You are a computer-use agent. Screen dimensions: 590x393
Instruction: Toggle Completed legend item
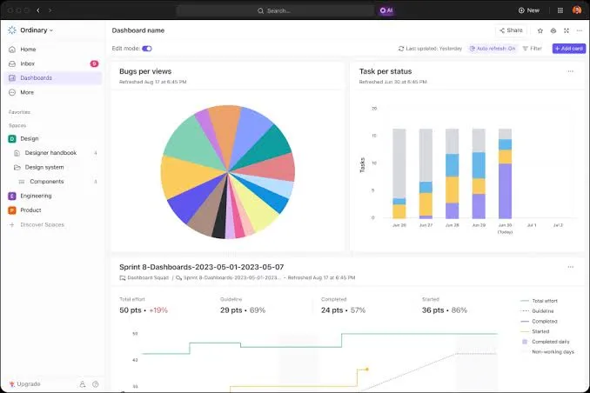539,321
